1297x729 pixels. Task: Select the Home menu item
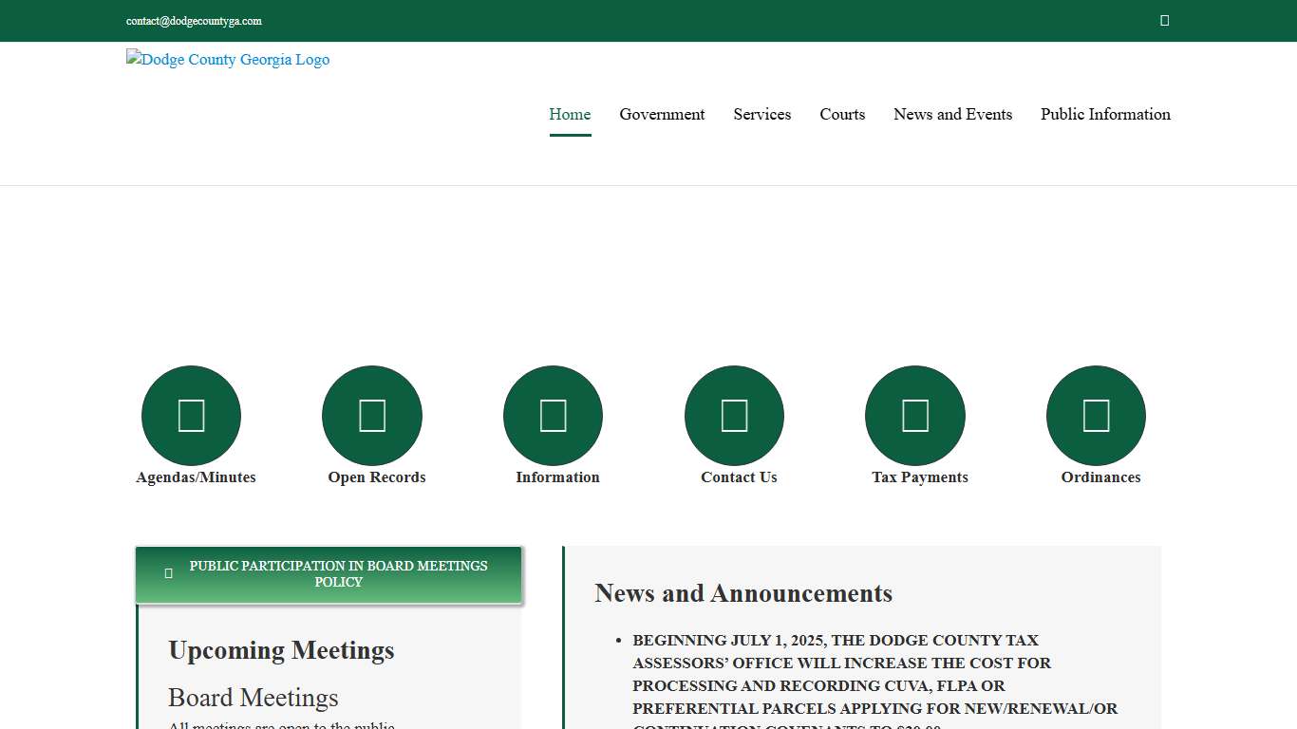coord(570,114)
